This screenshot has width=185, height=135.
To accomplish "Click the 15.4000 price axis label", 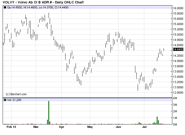I will pyautogui.click(x=178, y=24).
